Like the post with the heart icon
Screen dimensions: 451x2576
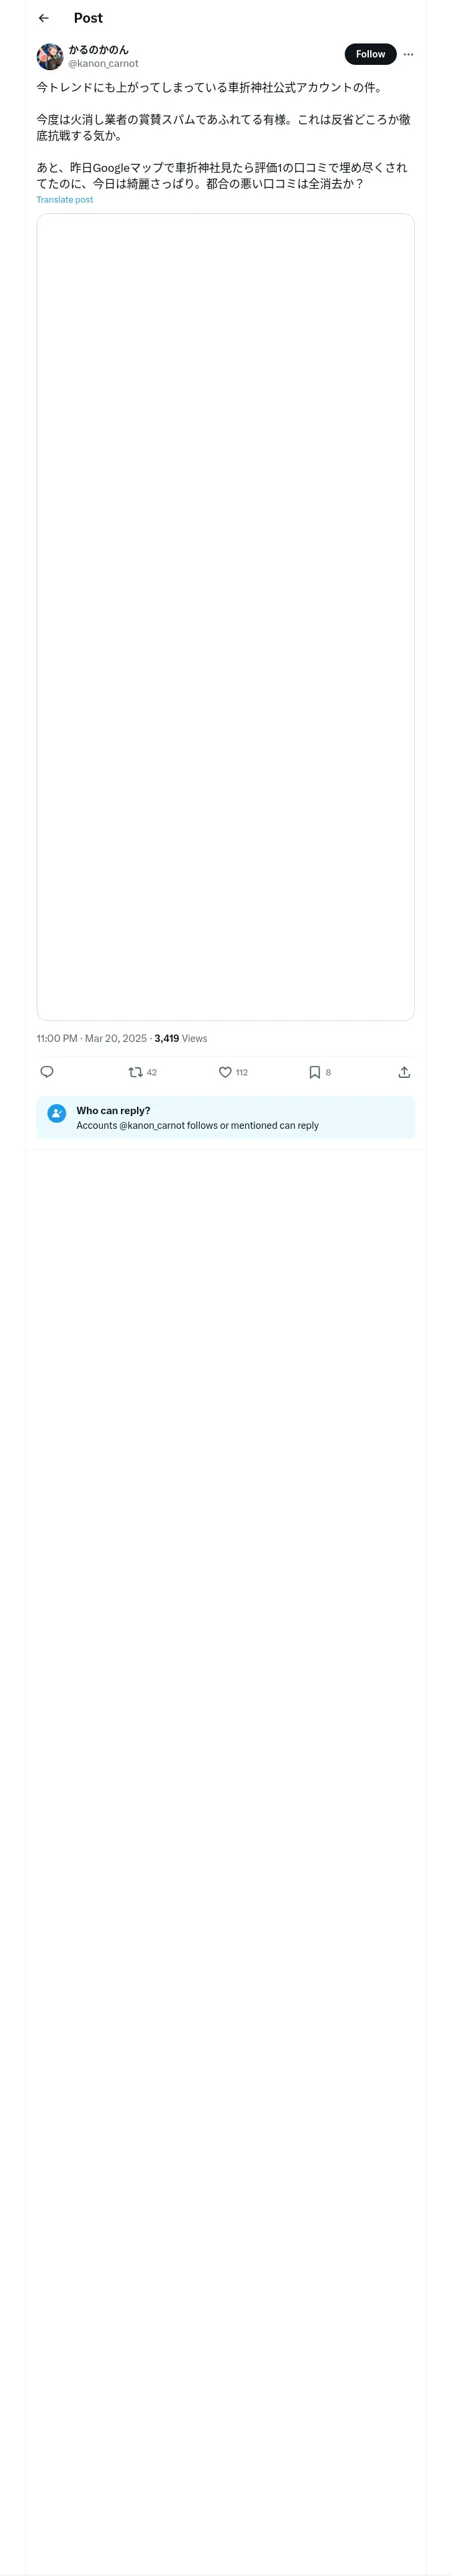(x=225, y=1072)
